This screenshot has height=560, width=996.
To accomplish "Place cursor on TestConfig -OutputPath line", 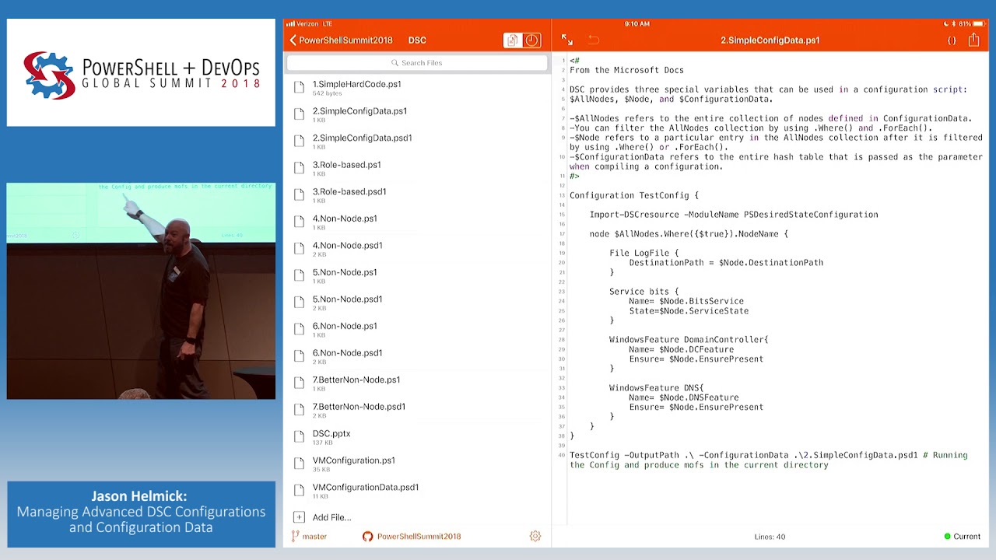I will [x=769, y=460].
